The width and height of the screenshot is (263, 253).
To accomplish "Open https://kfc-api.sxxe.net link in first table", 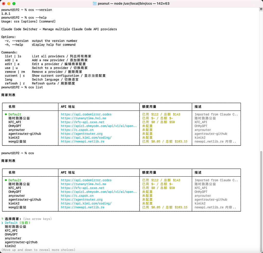I will (x=83, y=122).
